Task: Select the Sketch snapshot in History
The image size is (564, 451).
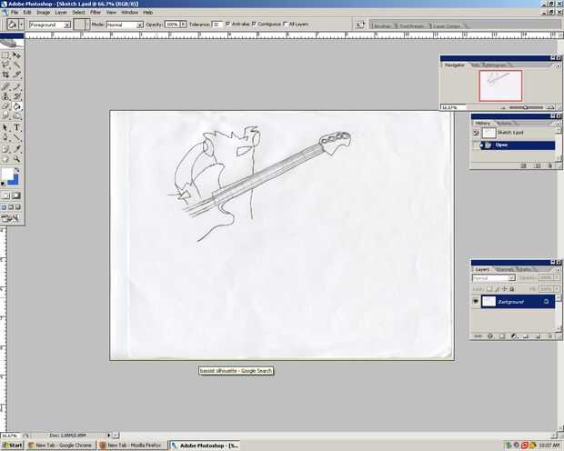Action: 518,133
